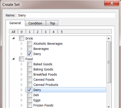121x108 pixels.
Task: Tick the Canned Products checkbox
Action: (x=30, y=85)
